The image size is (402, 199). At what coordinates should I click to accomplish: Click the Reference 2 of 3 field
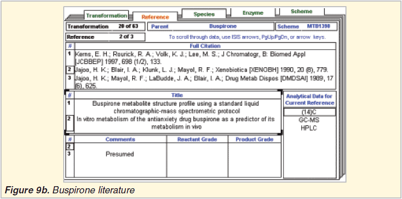pyautogui.click(x=105, y=36)
